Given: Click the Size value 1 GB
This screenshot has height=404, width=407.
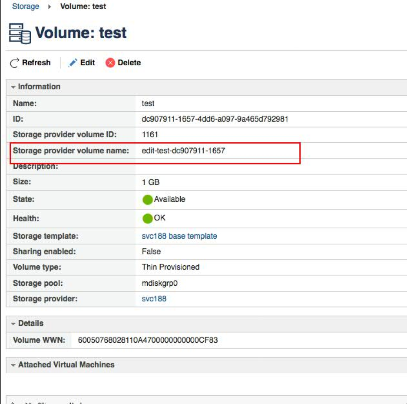Looking at the screenshot, I should tap(151, 182).
